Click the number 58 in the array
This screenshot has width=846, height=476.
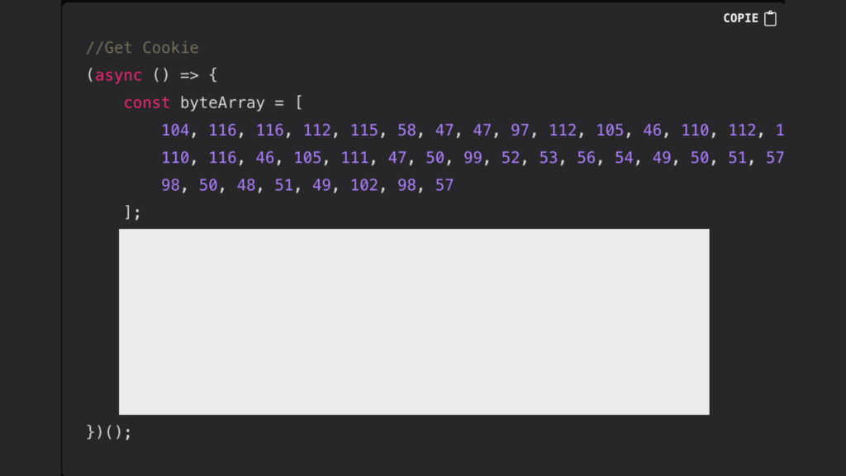406,131
